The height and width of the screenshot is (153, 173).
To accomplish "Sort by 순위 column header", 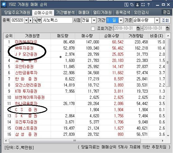I will click(x=9, y=36).
